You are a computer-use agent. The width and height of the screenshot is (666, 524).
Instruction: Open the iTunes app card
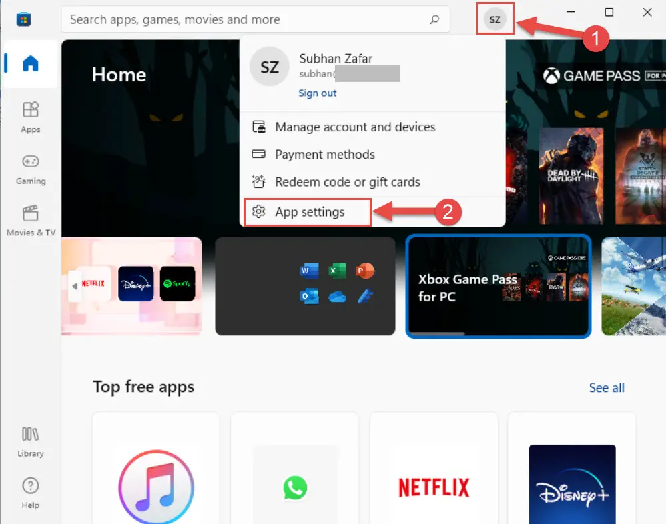(x=156, y=468)
